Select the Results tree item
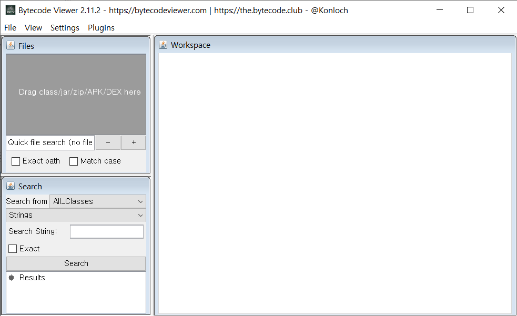This screenshot has height=316, width=517. click(32, 278)
